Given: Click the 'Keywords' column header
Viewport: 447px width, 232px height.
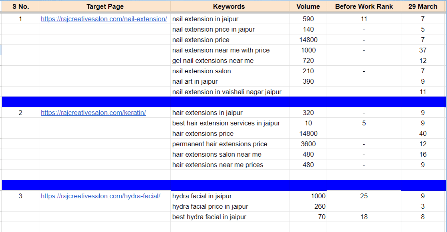Looking at the screenshot, I should (x=230, y=7).
